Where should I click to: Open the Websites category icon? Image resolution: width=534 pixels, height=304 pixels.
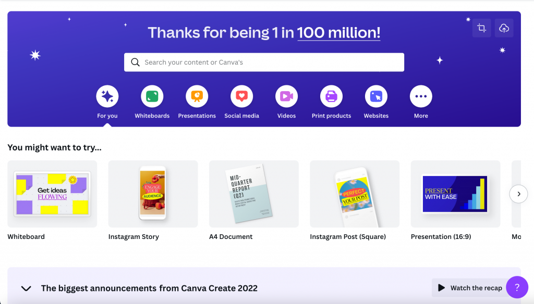[x=376, y=96]
